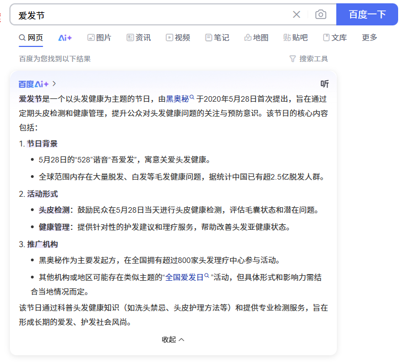
Task: Switch to the 贴吧 tab
Action: [295, 38]
